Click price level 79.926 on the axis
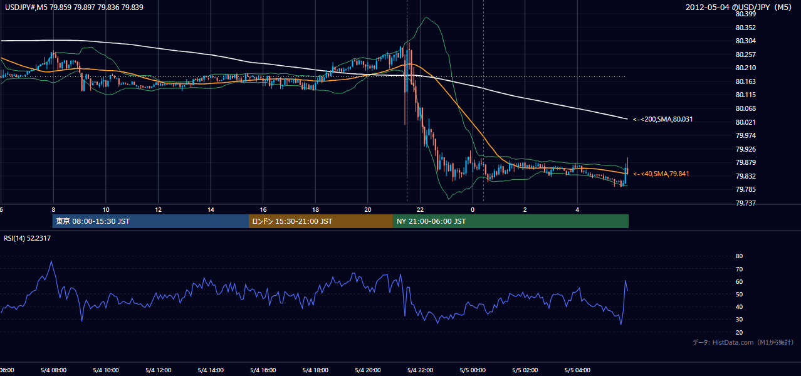 [x=745, y=149]
